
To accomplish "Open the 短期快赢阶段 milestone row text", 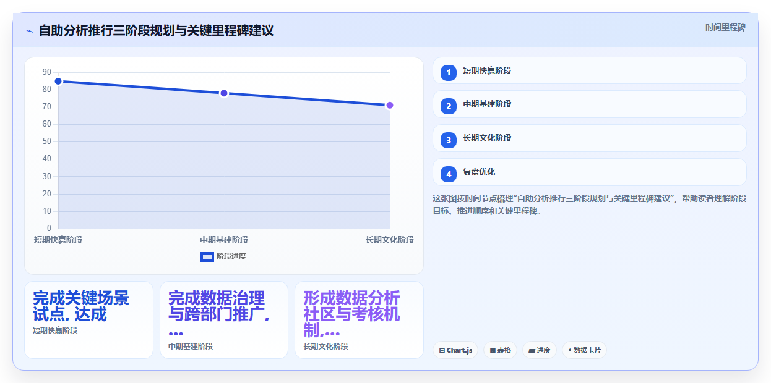I will click(x=487, y=70).
